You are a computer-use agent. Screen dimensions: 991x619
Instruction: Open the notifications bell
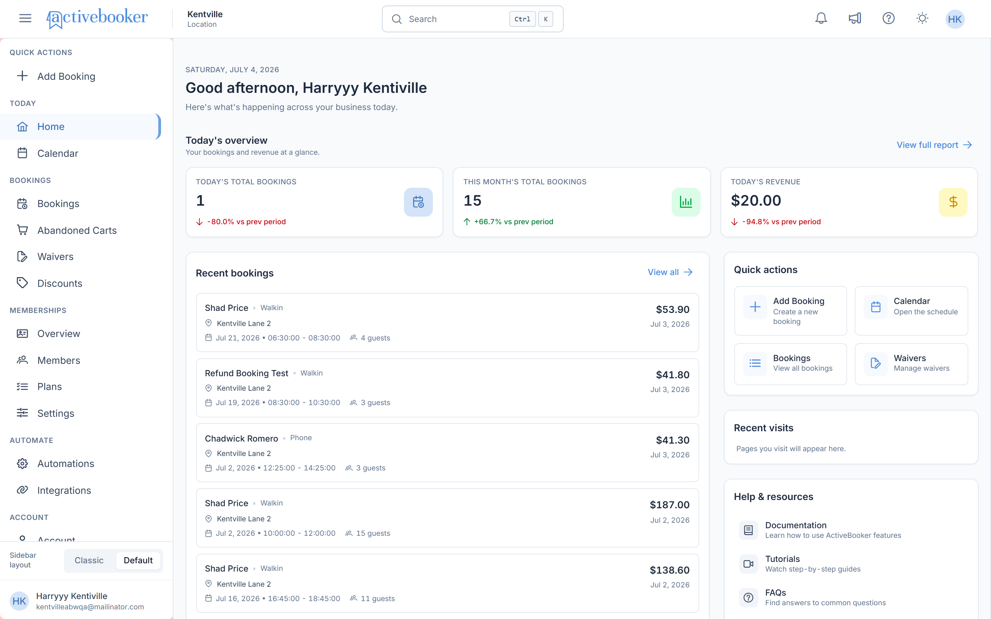click(821, 19)
